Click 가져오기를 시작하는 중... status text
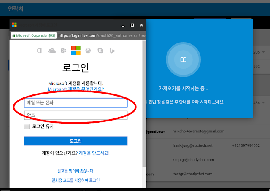 tap(183, 89)
